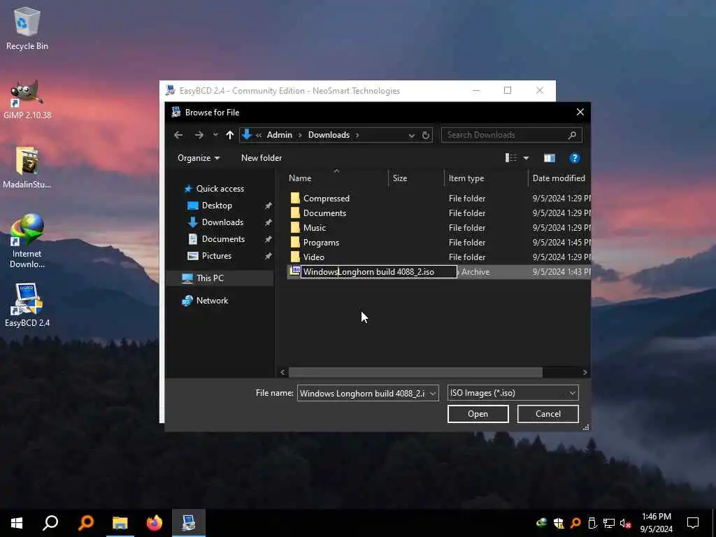Open the Recycle Bin desktop icon
This screenshot has width=716, height=537.
[27, 28]
